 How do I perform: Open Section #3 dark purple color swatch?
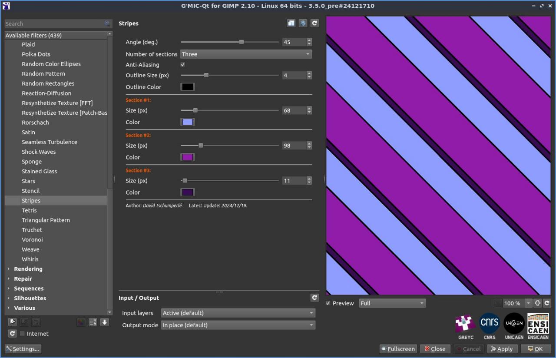point(187,192)
